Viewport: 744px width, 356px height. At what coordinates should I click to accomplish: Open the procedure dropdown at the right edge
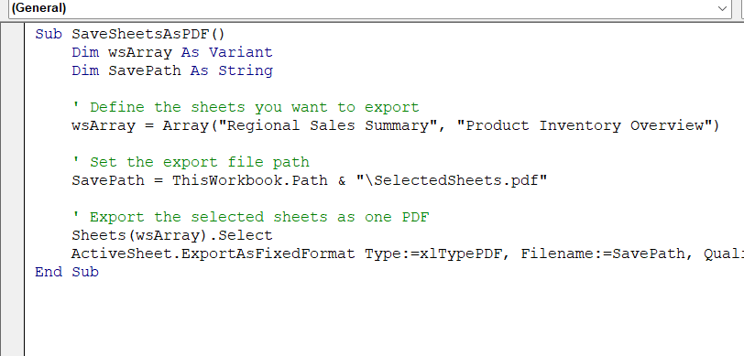click(x=740, y=8)
